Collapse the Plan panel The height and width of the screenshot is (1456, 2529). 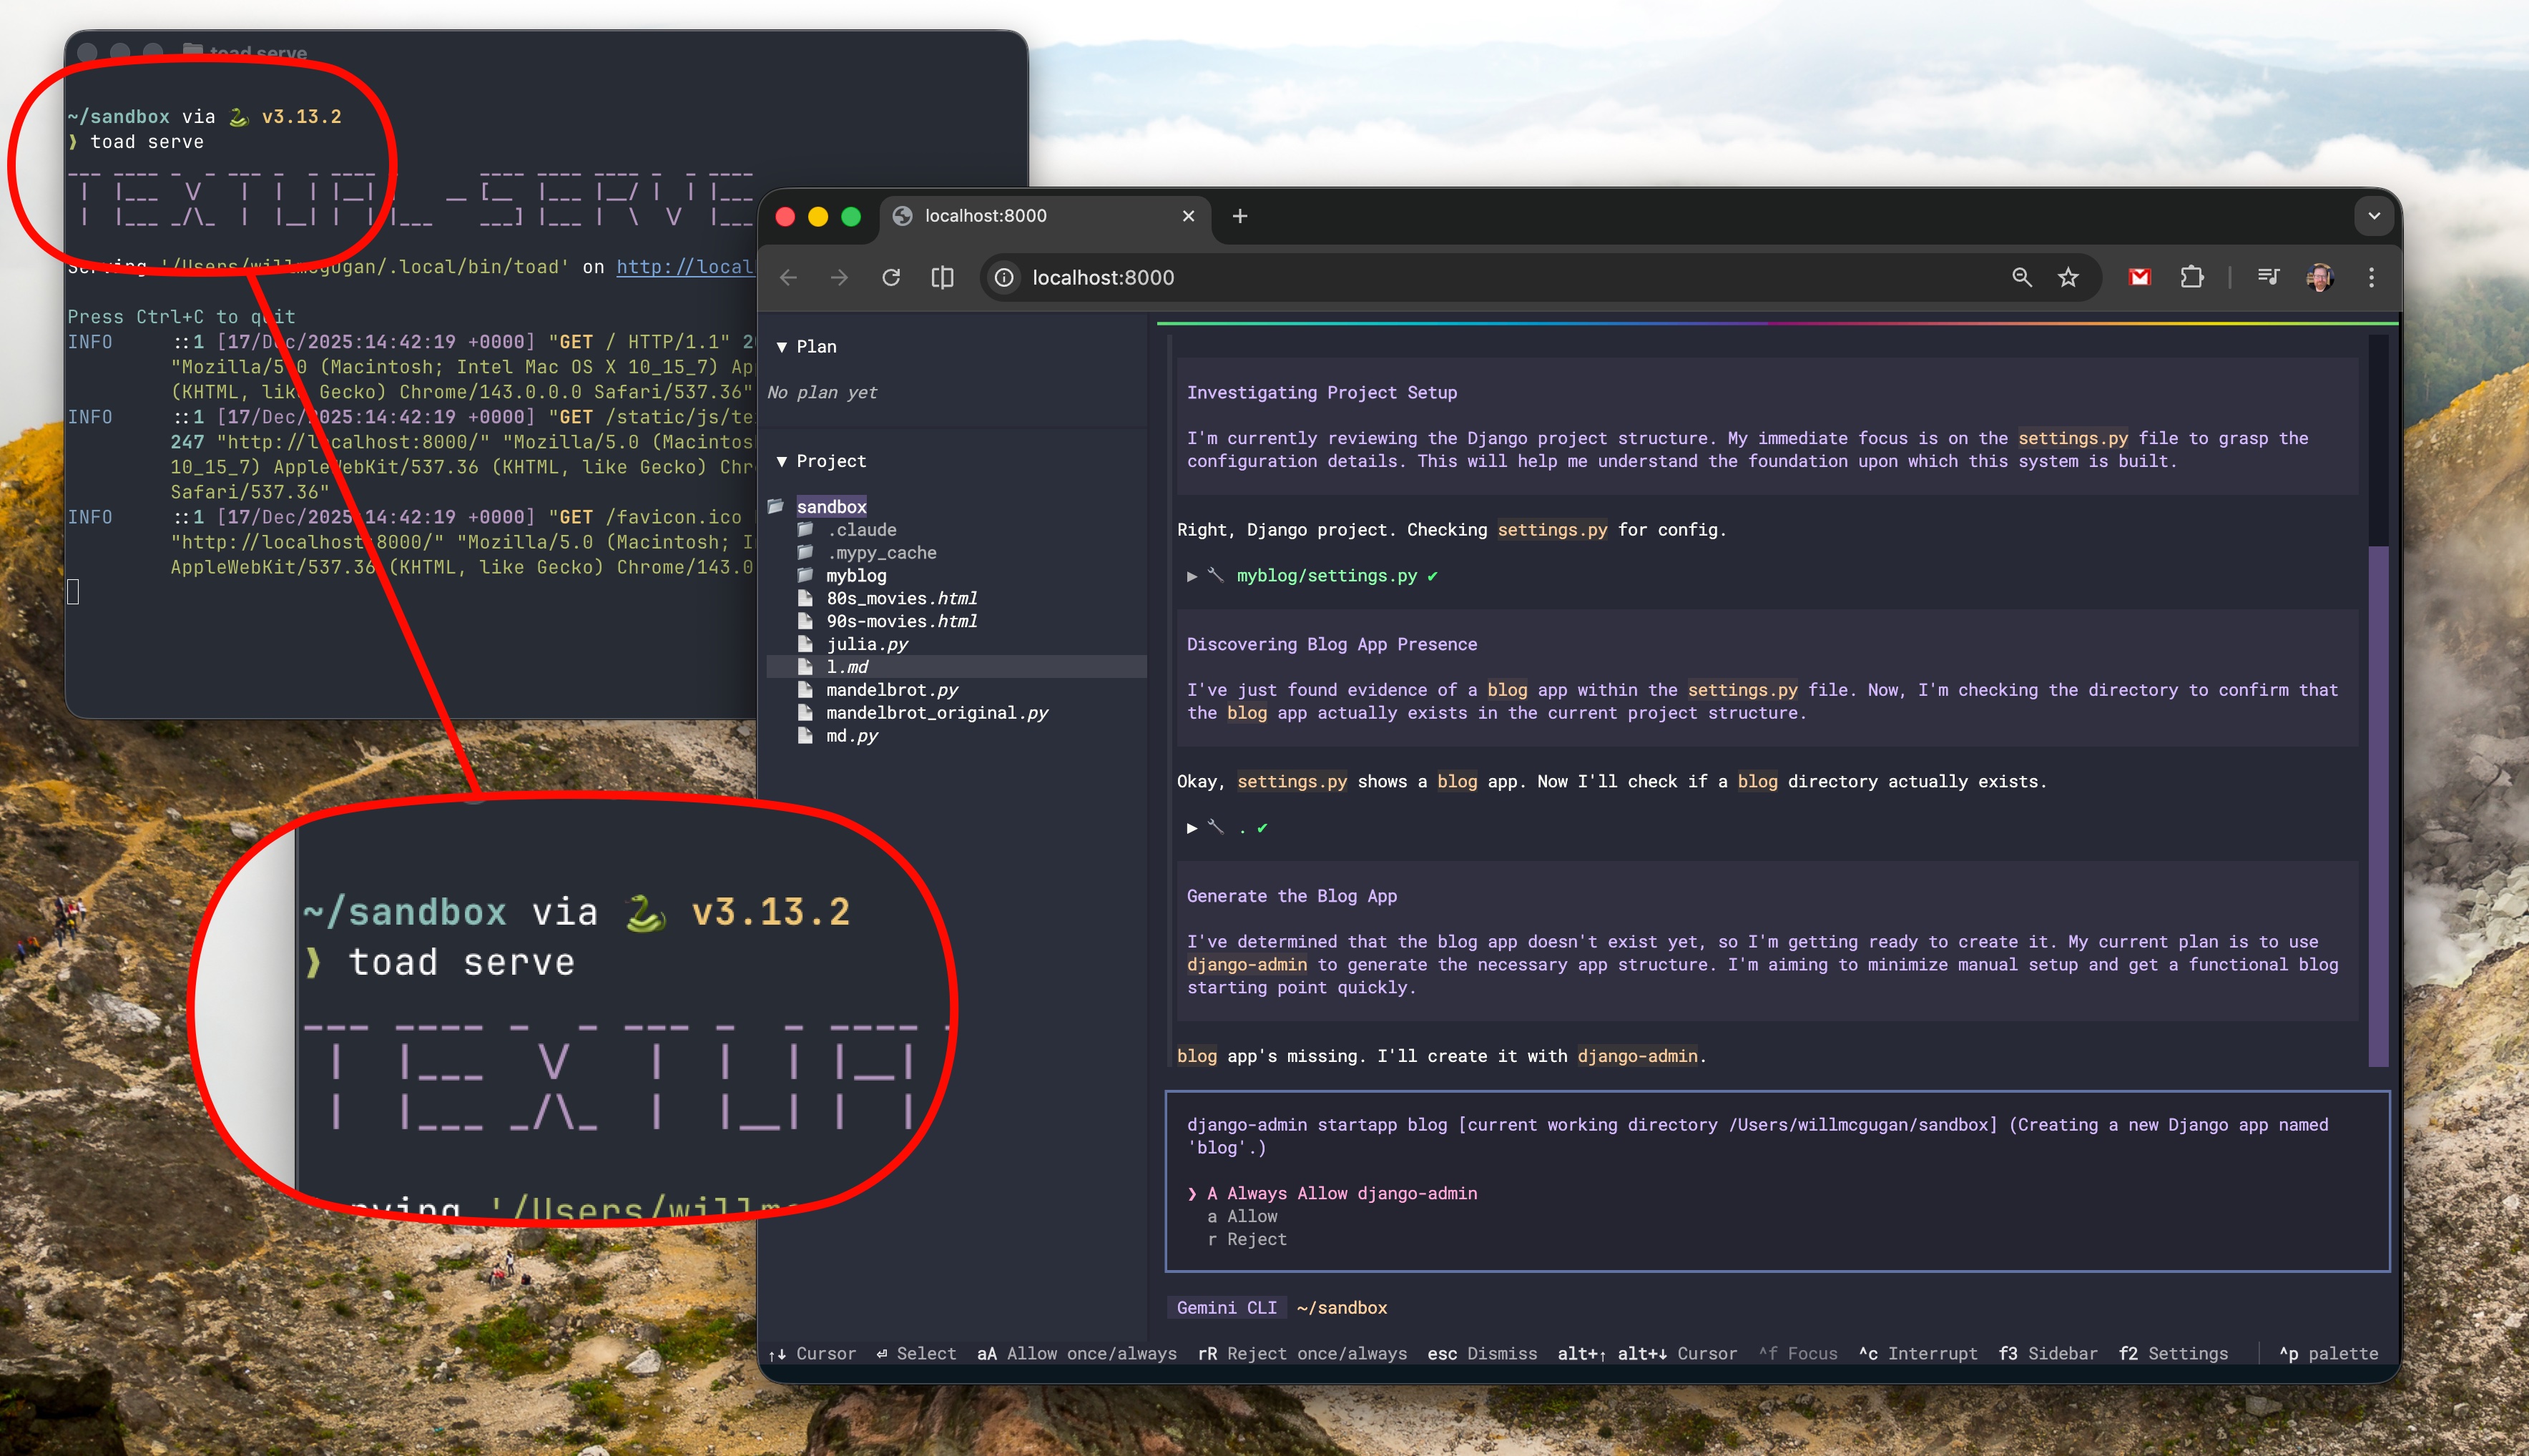(x=782, y=346)
